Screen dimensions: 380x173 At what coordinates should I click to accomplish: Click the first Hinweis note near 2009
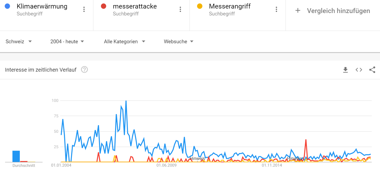[197, 158]
